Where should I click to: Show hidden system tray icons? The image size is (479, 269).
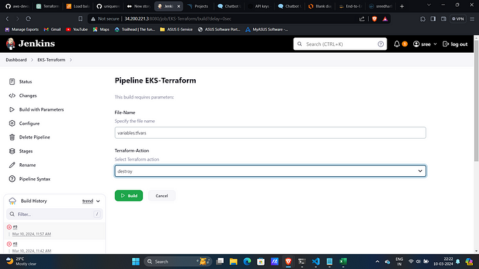pyautogui.click(x=377, y=261)
